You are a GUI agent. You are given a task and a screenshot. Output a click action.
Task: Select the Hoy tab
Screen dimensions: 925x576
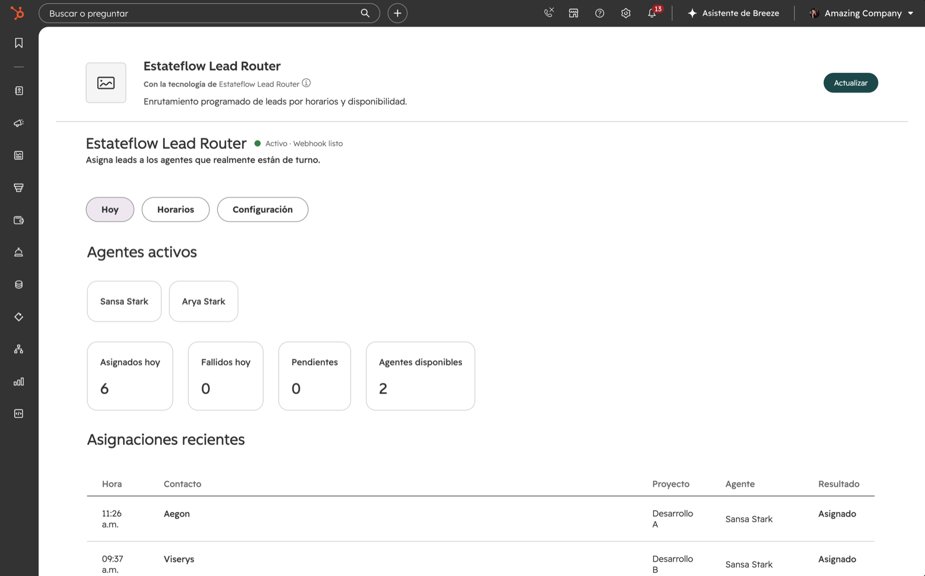(x=110, y=209)
